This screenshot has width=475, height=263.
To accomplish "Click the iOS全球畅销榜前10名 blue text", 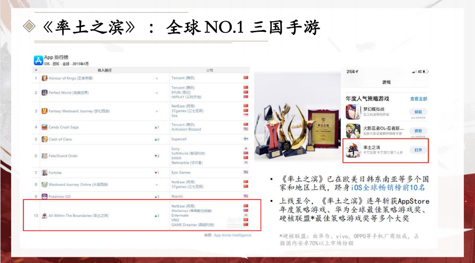I will pyautogui.click(x=388, y=187).
